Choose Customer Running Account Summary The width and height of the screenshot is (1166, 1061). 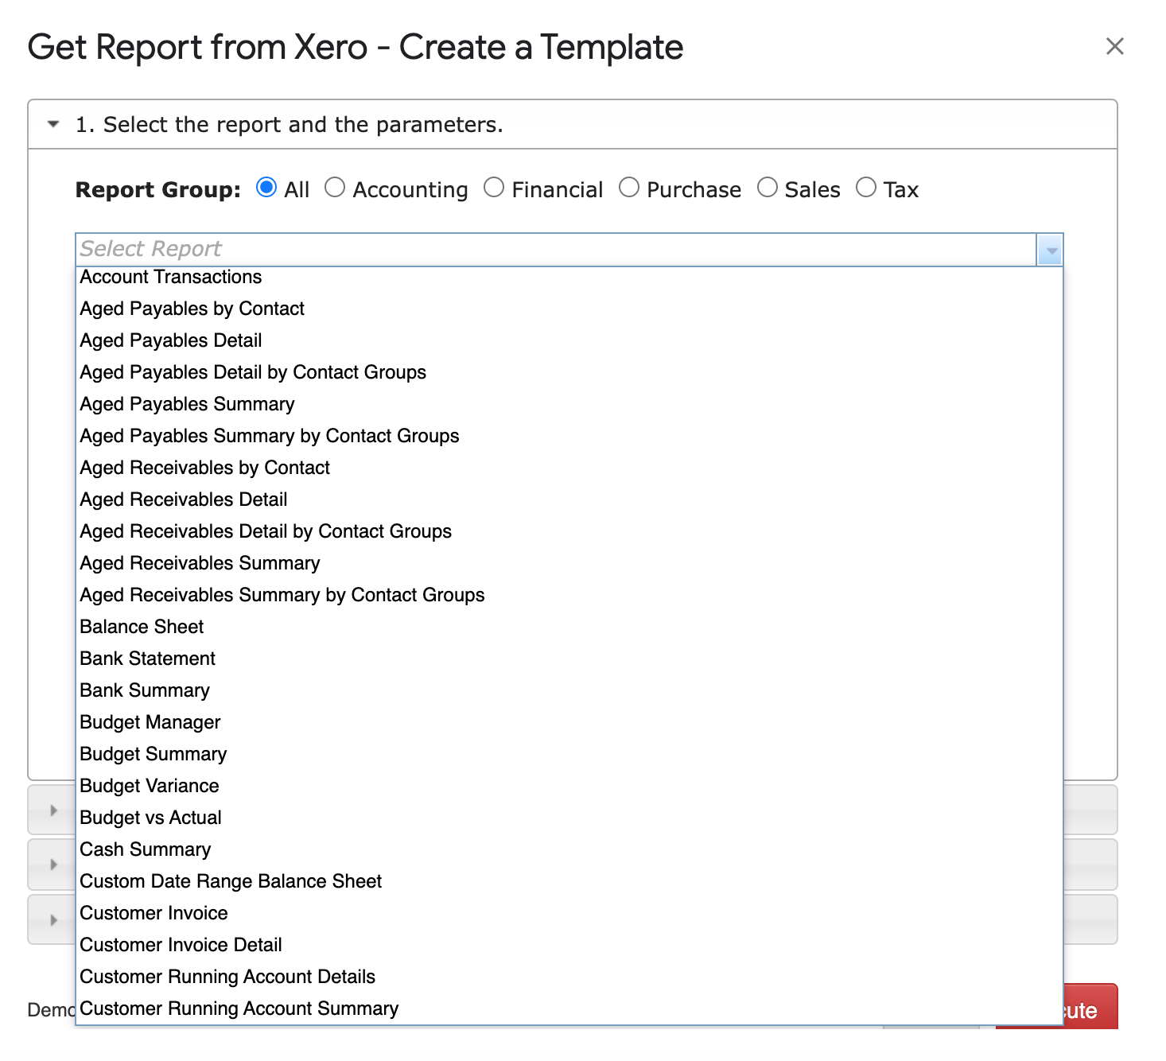click(x=569, y=1009)
